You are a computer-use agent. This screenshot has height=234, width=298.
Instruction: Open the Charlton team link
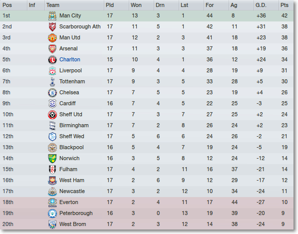(70, 59)
